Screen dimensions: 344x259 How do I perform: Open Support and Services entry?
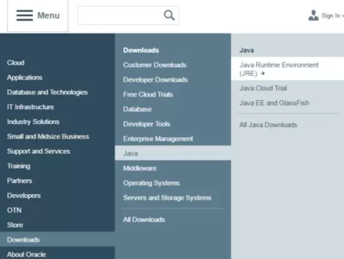[38, 151]
